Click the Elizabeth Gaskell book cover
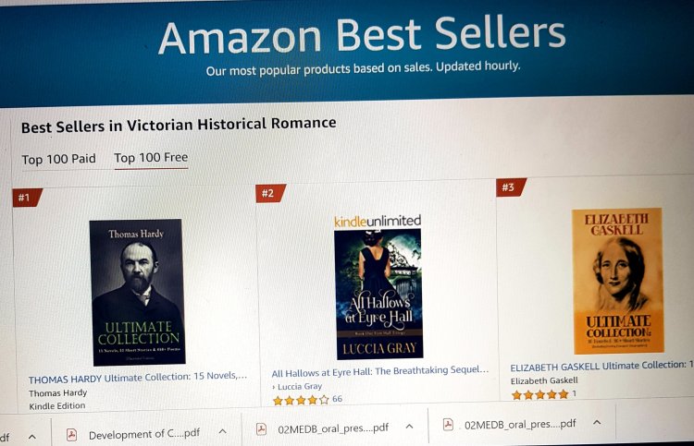Viewport: 694px width, 446px height. [617, 281]
